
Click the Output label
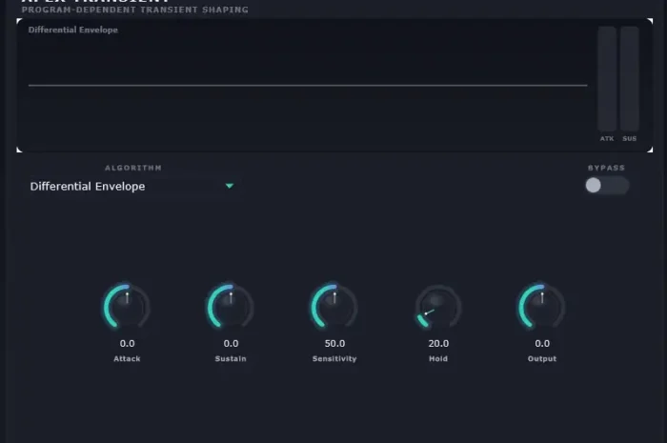(542, 359)
